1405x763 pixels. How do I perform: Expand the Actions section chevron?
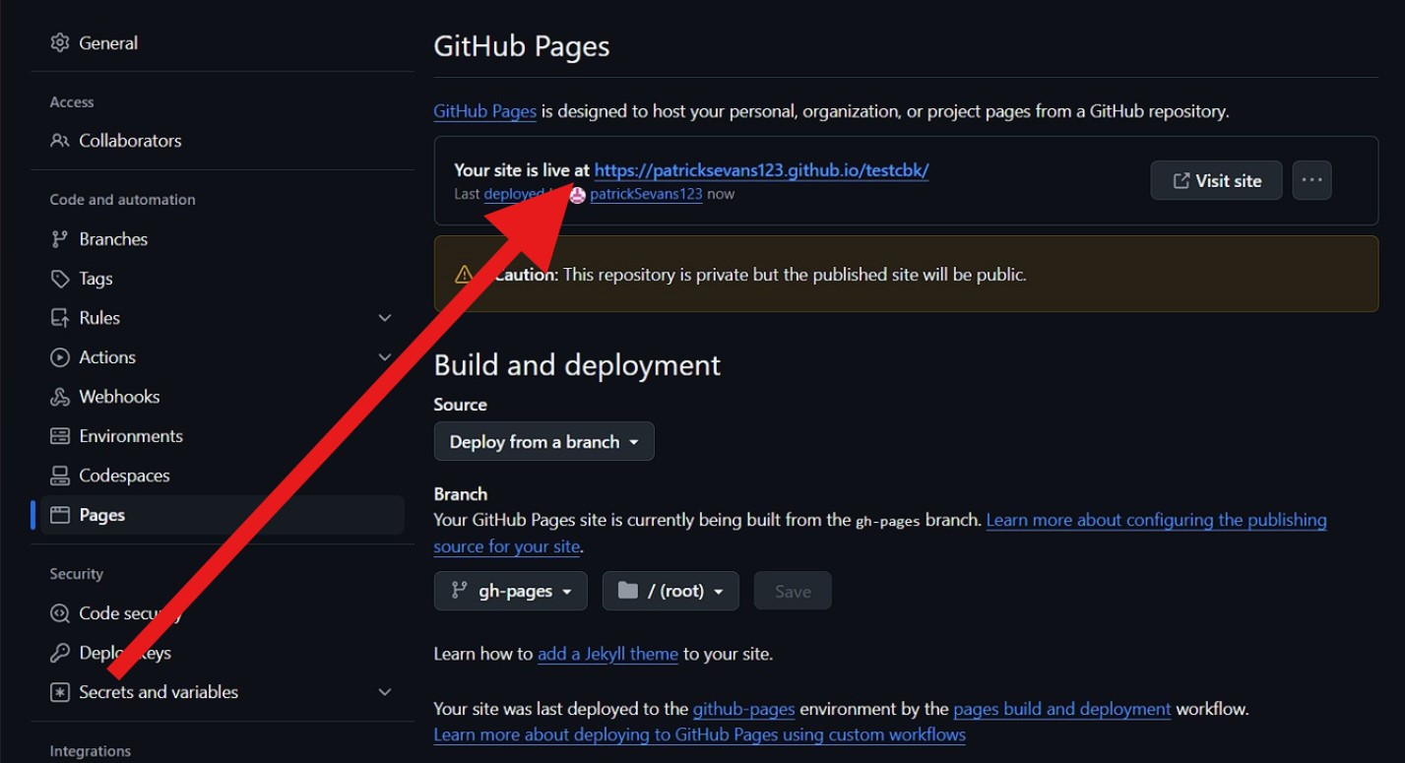tap(385, 357)
